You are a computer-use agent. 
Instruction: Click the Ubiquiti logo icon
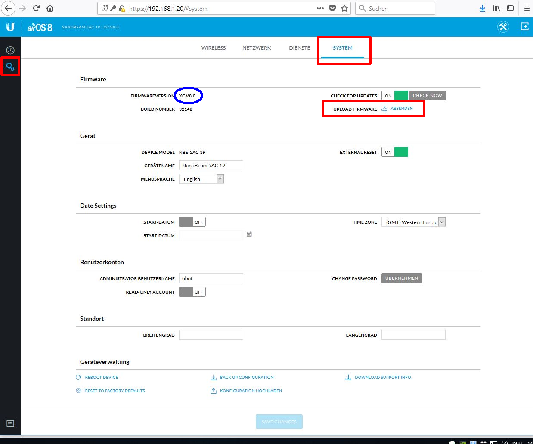10,27
